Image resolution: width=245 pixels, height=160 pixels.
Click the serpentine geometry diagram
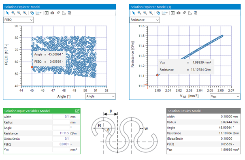point(125,132)
